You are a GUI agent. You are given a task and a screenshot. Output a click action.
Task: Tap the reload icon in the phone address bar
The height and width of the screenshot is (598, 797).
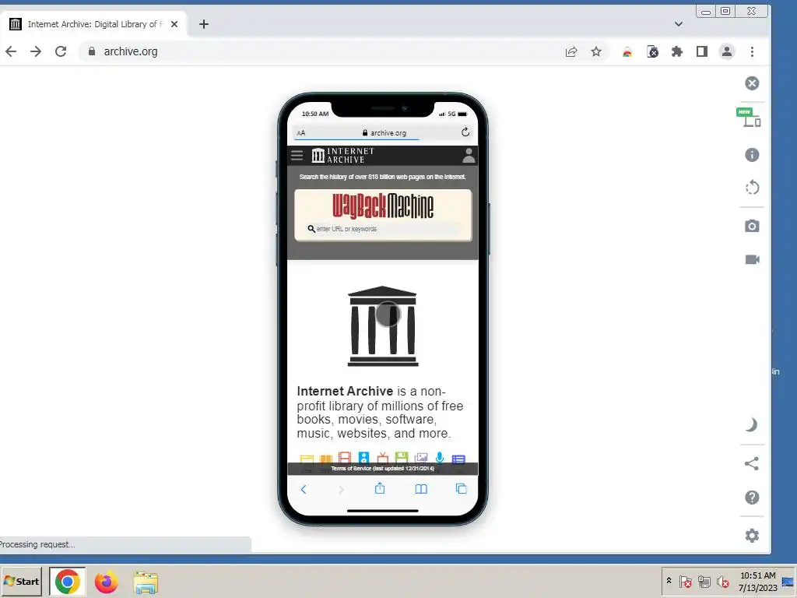point(465,132)
